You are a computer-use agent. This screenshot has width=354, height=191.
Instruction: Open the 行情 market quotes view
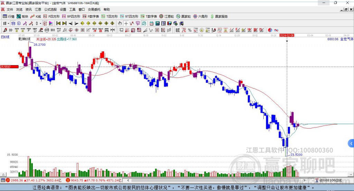tap(8, 17)
